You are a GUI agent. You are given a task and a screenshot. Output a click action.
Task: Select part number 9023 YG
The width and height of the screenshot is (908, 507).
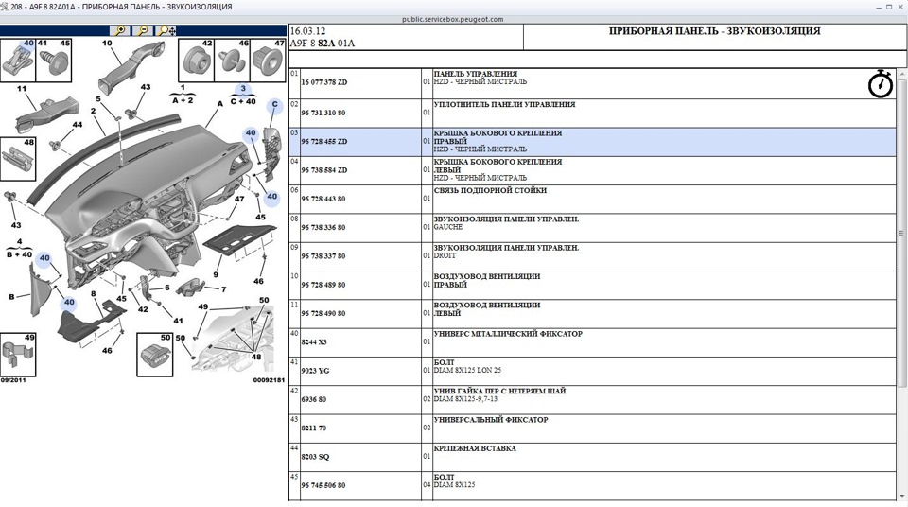click(315, 371)
